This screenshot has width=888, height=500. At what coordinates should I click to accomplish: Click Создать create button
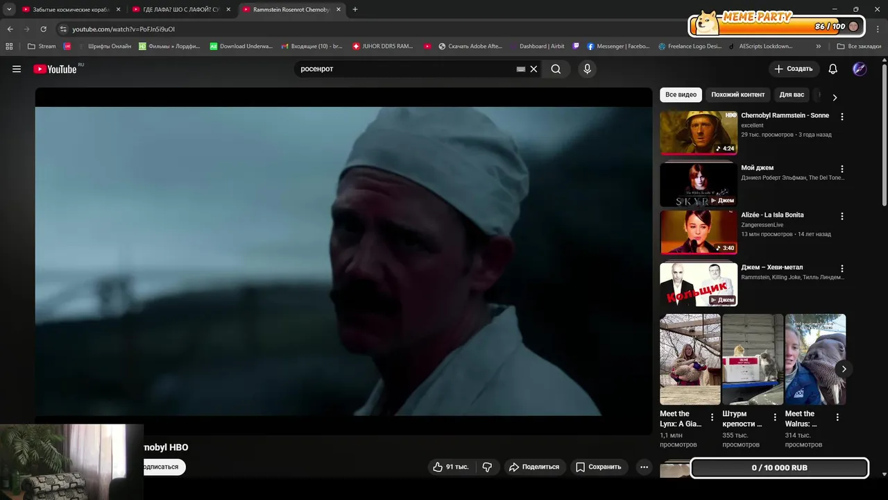click(x=794, y=69)
